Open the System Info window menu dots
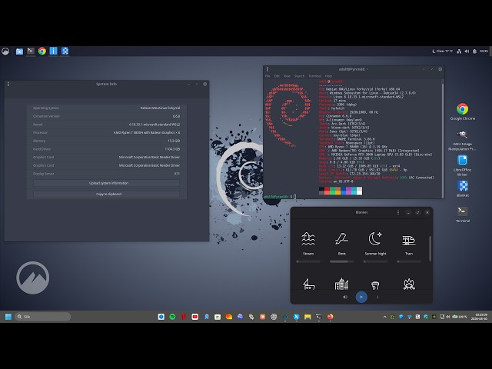492x369 pixels. tap(8, 84)
